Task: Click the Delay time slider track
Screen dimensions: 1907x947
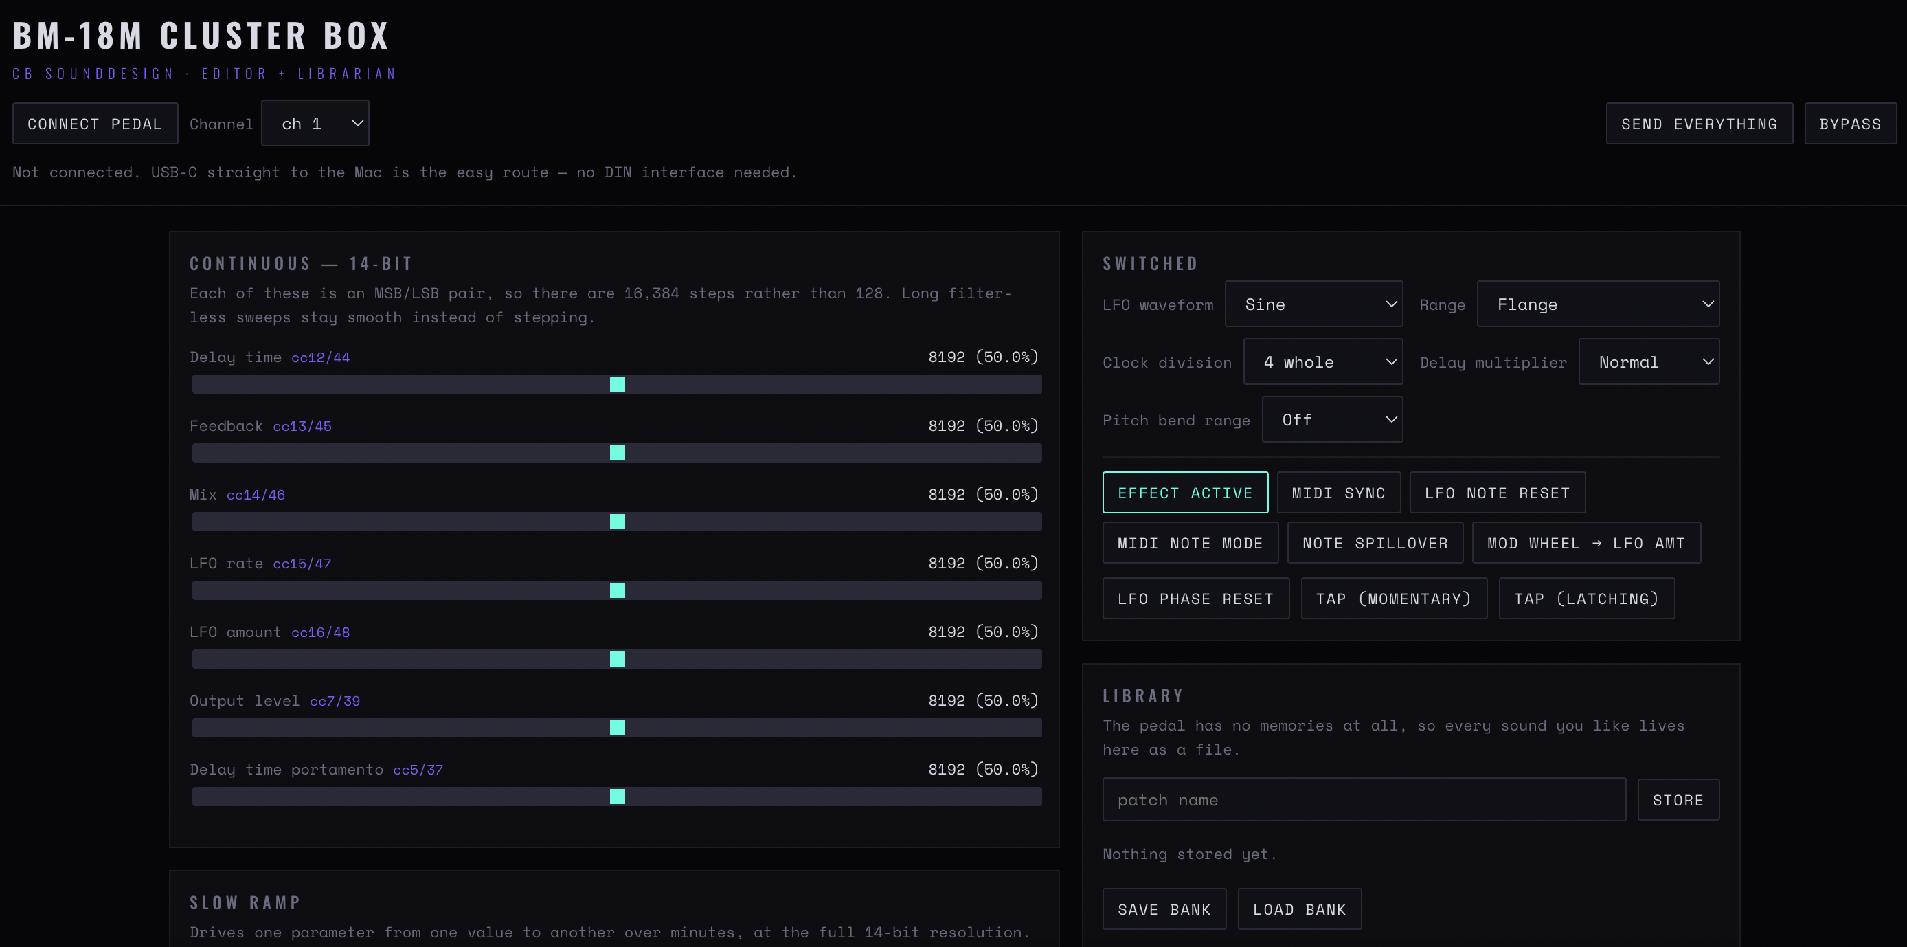Action: [x=617, y=384]
